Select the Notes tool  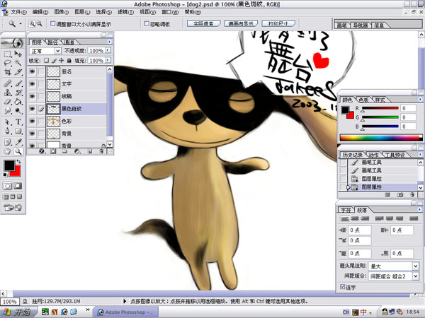pos(8,142)
